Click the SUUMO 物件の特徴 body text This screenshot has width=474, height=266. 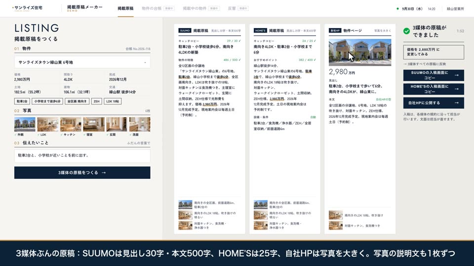(x=208, y=90)
